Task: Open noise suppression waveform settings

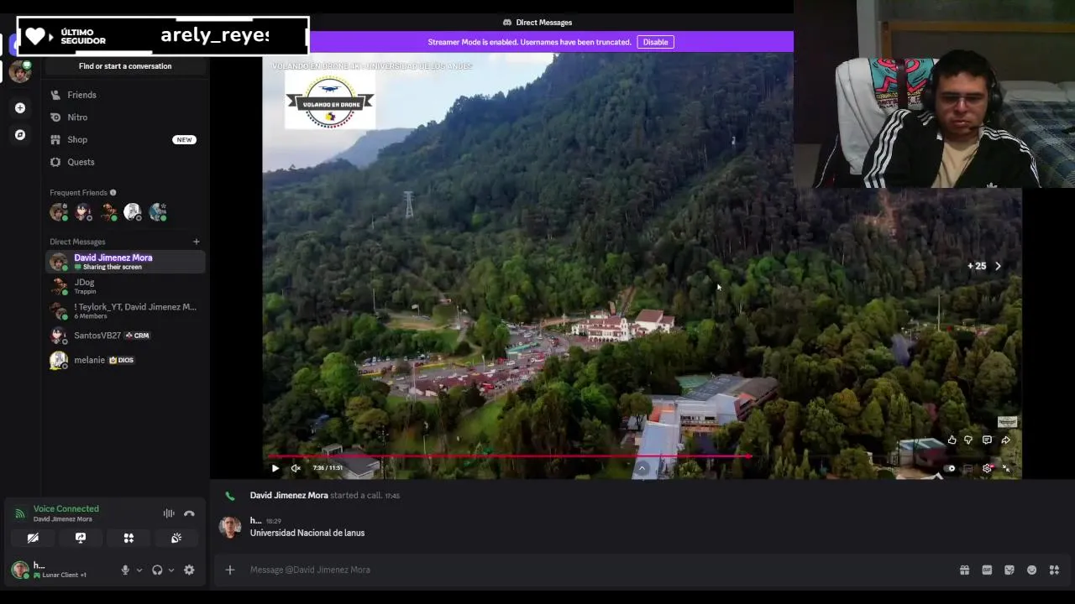Action: point(169,513)
